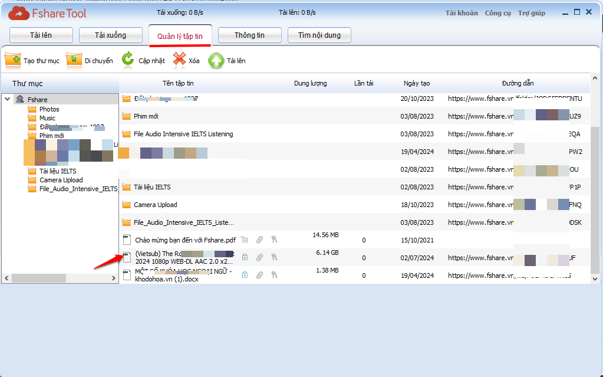Toggle lock icon on the 1.38 MB docx file
603x377 pixels.
[x=245, y=276]
